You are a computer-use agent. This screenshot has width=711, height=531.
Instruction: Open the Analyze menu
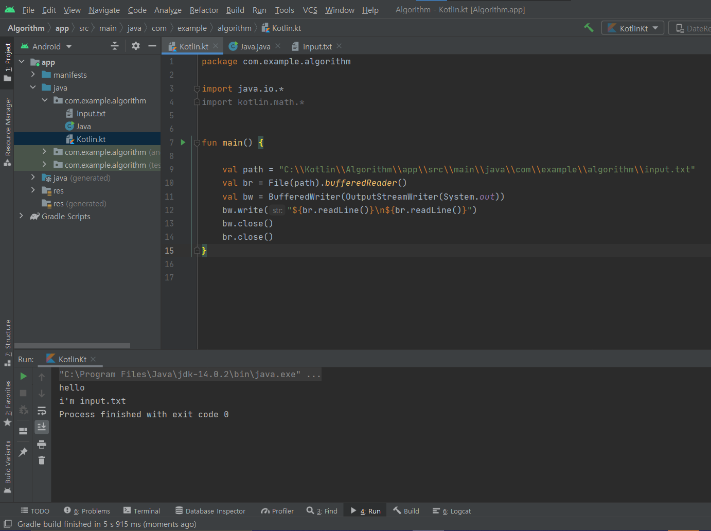[x=168, y=10]
